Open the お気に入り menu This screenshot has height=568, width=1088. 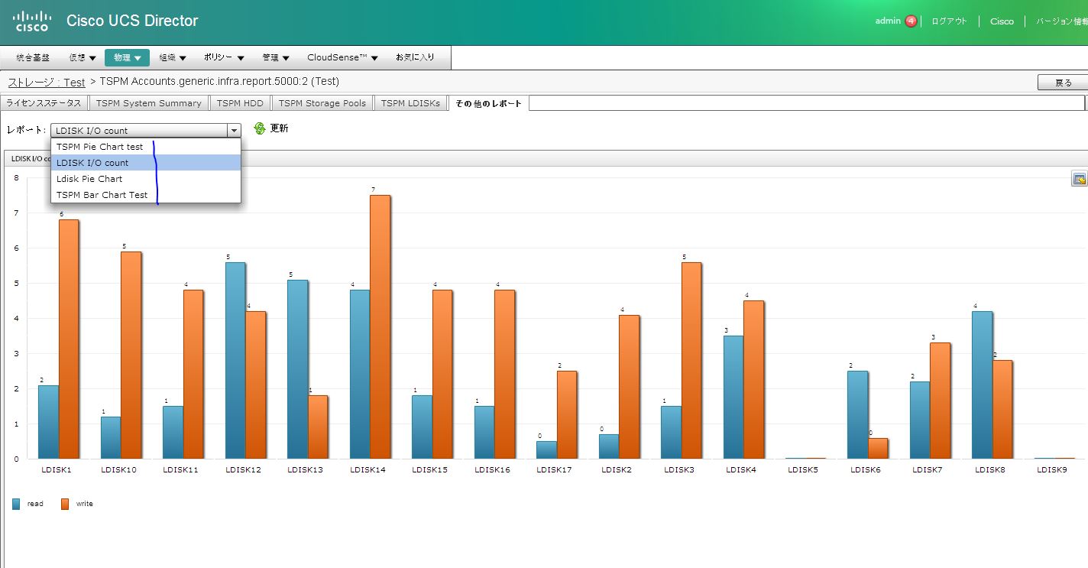pos(415,57)
